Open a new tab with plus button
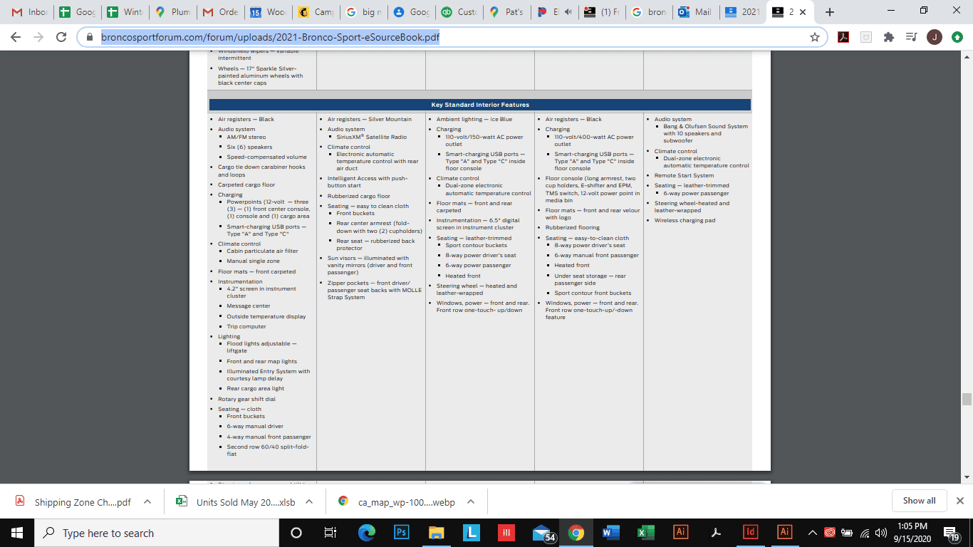The width and height of the screenshot is (973, 547). click(829, 12)
